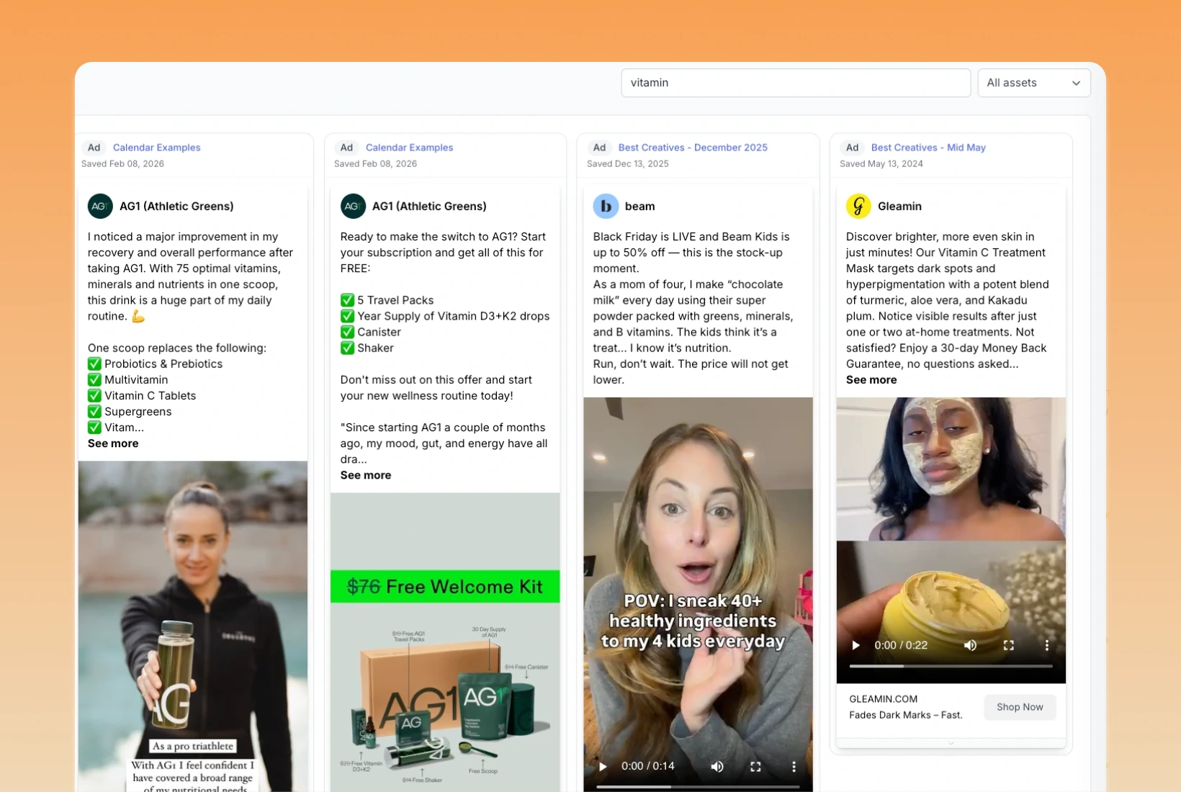
Task: Seek the Gleamin video progress bar
Action: [x=951, y=666]
